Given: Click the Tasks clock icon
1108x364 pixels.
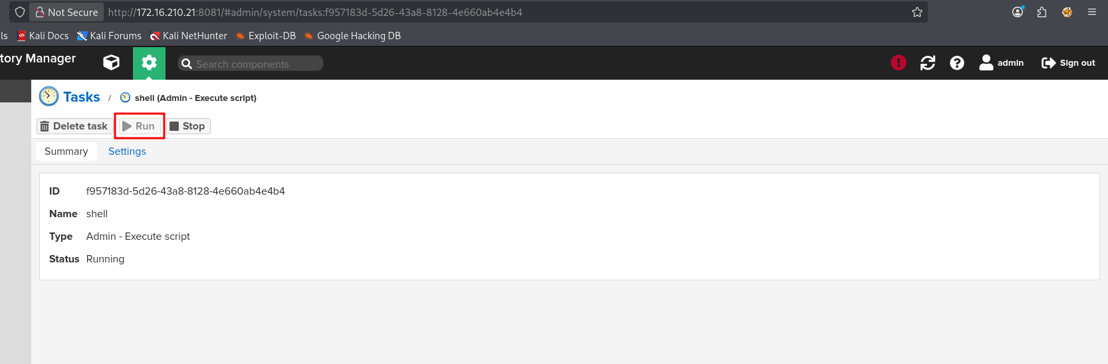Looking at the screenshot, I should pyautogui.click(x=49, y=97).
